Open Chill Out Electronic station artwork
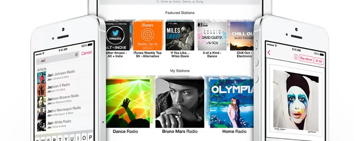 tap(242, 36)
